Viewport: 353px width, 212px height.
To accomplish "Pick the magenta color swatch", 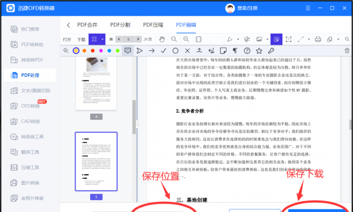I will tap(101, 51).
